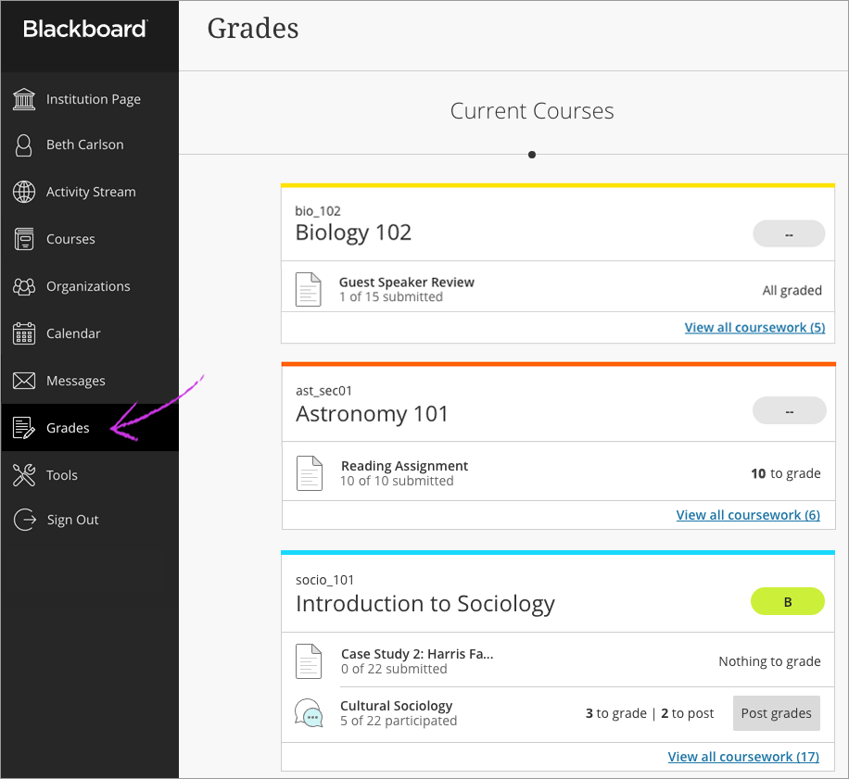Open the Courses icon in the sidebar
The image size is (849, 779).
click(x=22, y=239)
